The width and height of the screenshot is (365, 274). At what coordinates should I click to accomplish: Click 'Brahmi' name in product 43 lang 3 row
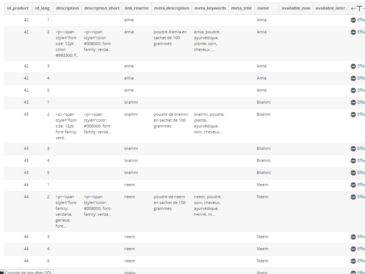tap(264, 149)
